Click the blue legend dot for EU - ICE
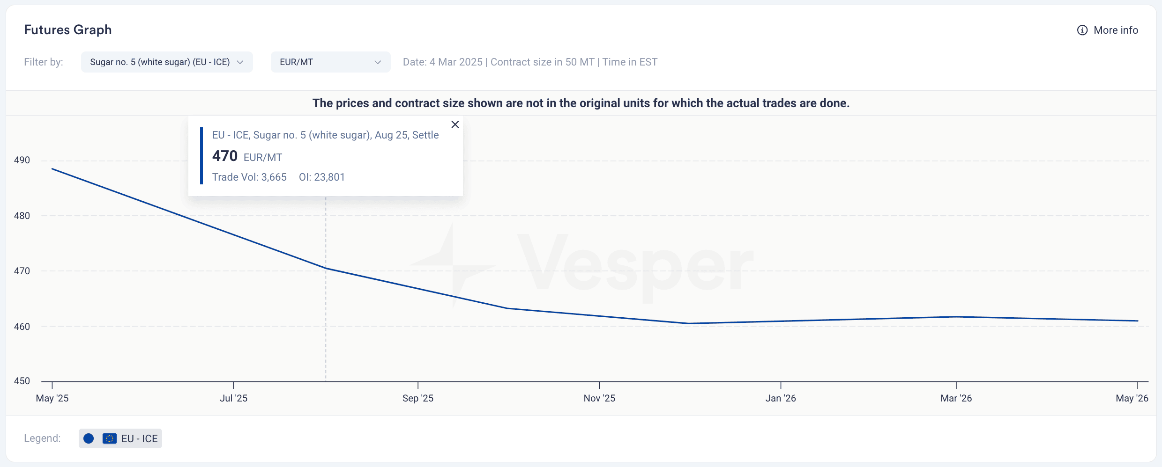 click(89, 438)
